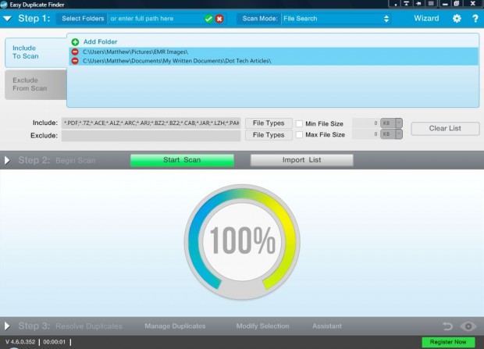
Task: Click the green plus Add Folder icon
Action: click(x=75, y=41)
